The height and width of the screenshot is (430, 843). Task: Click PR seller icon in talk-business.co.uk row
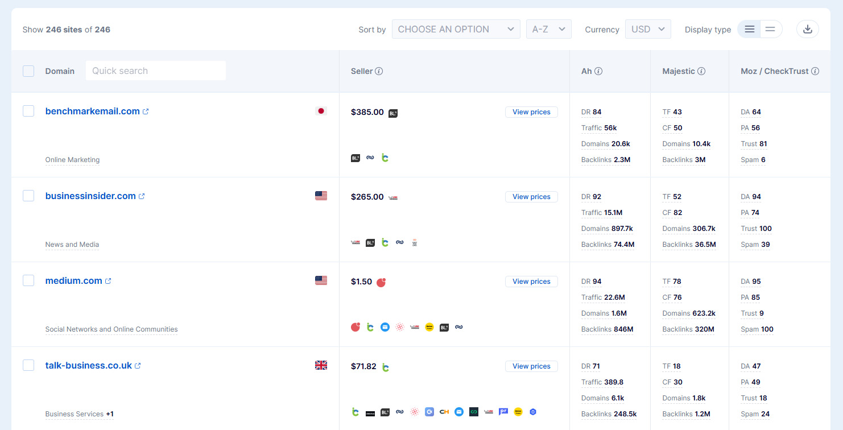point(503,412)
